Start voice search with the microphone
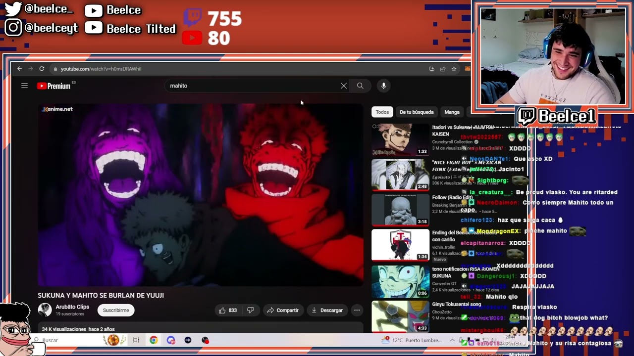The image size is (634, 356). click(x=383, y=86)
